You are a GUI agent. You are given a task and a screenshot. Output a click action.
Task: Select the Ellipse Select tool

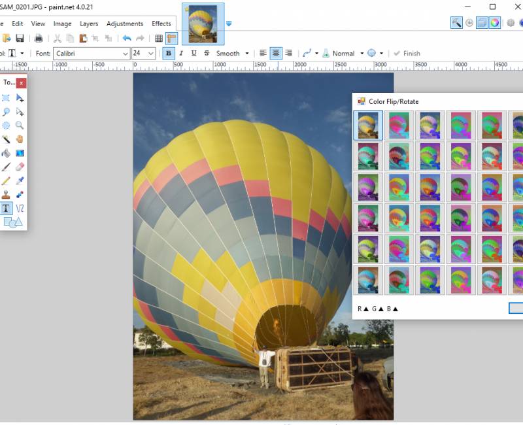pyautogui.click(x=6, y=126)
